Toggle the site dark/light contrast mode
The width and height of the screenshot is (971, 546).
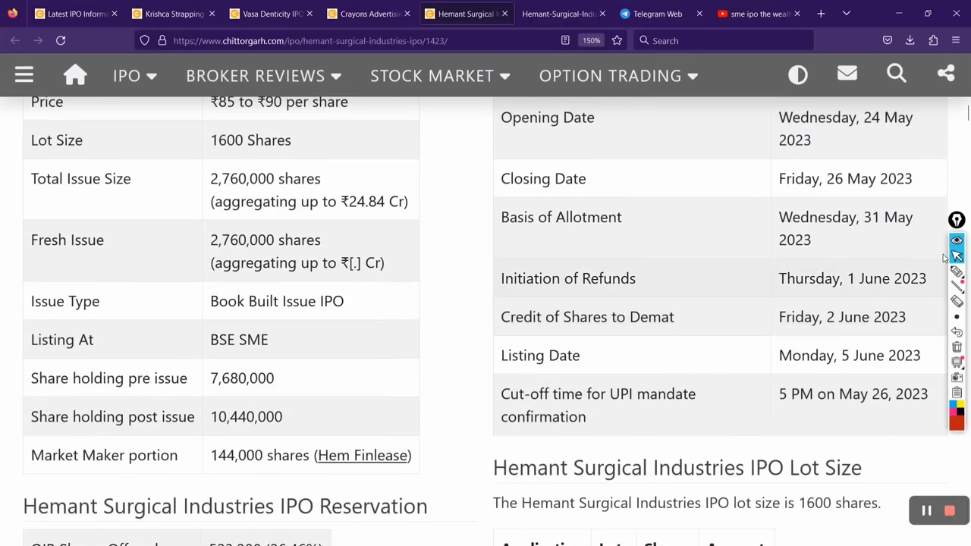(x=798, y=74)
